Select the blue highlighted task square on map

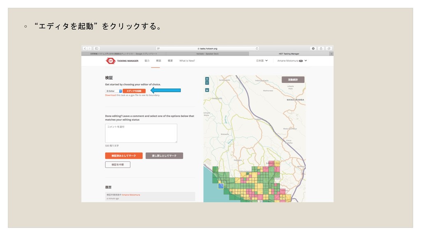221,186
